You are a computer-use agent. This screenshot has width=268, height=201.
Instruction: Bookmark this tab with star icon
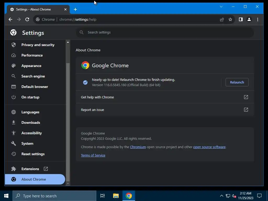coord(230,19)
